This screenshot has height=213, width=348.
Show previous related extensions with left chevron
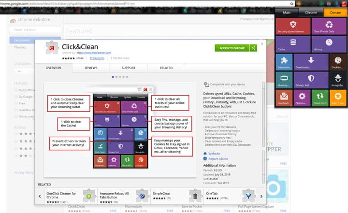(40, 196)
